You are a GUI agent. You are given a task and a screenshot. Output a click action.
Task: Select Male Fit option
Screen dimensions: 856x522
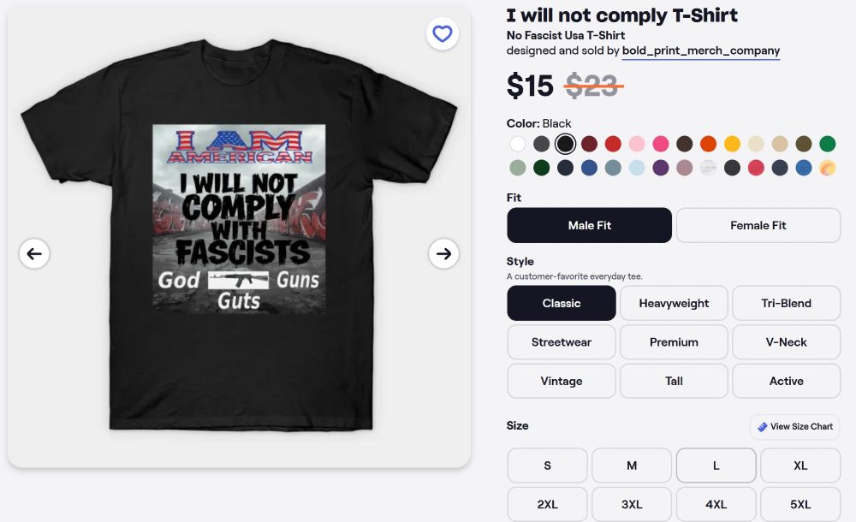[589, 226]
